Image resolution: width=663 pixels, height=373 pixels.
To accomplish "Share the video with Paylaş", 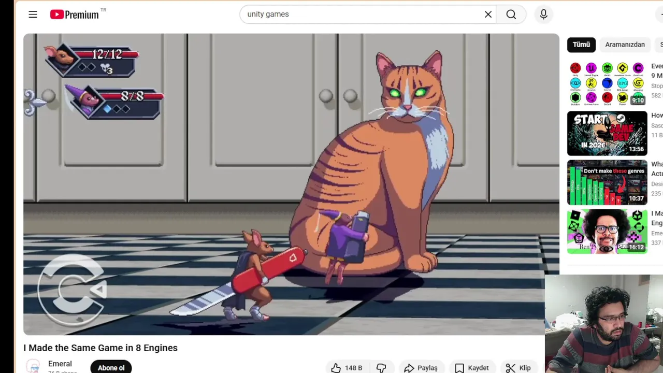I will pyautogui.click(x=421, y=368).
